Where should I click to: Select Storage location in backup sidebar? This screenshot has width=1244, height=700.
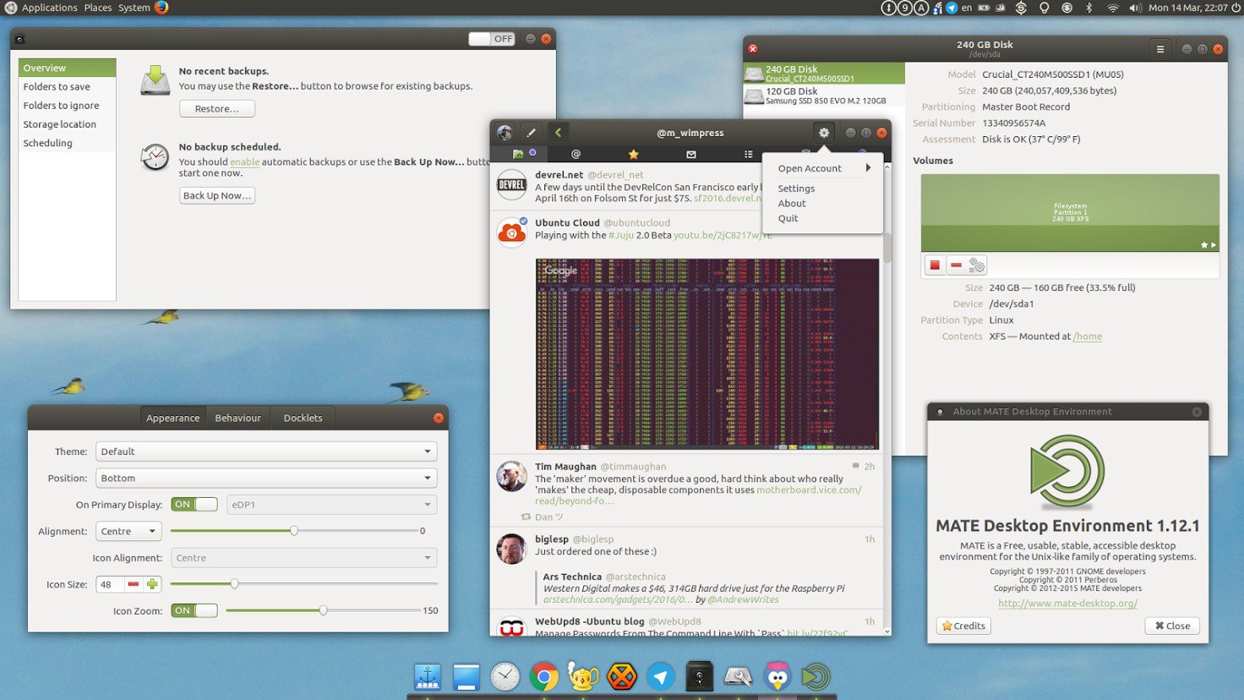point(67,124)
